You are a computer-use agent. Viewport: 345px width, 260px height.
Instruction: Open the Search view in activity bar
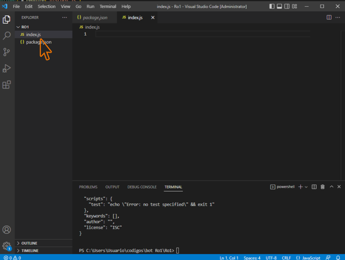pyautogui.click(x=7, y=36)
